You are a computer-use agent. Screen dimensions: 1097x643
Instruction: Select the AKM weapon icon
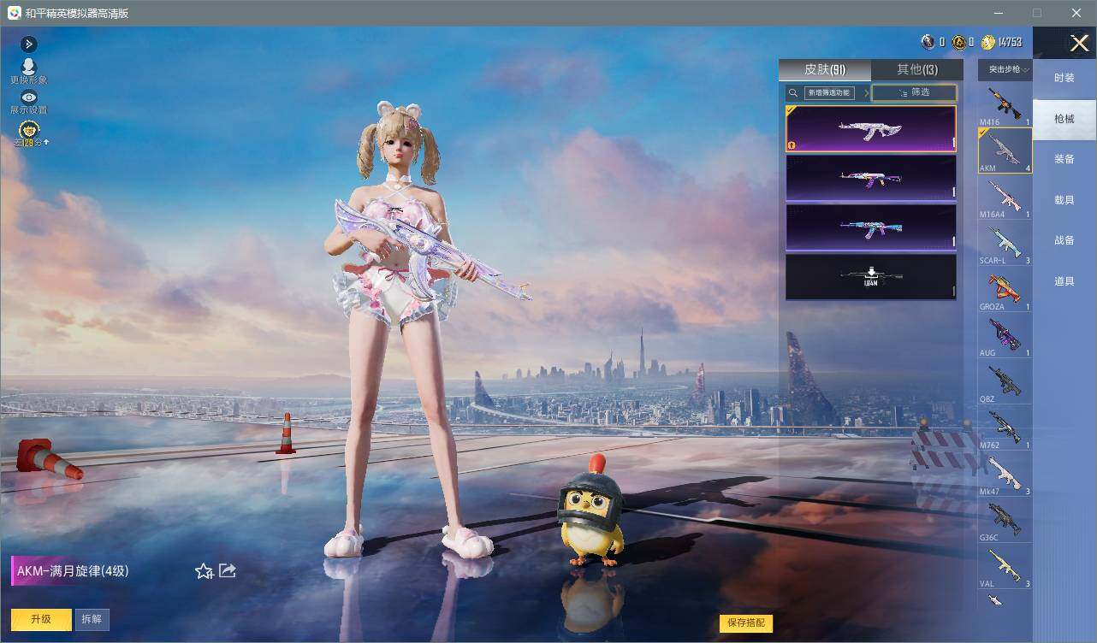1005,150
